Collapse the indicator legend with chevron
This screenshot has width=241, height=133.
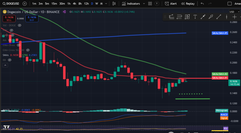pyautogui.click(x=5, y=65)
